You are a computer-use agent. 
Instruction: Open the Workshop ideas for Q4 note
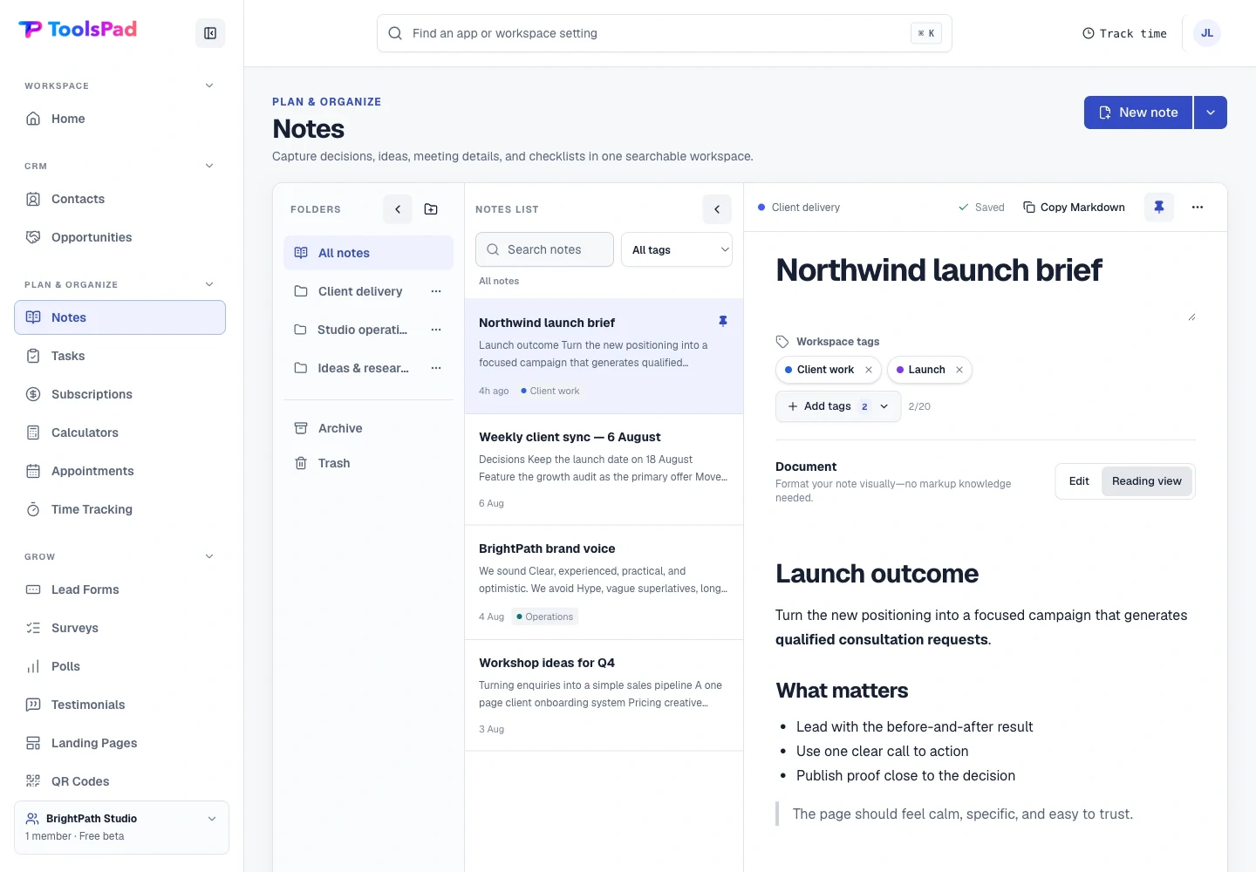[604, 695]
